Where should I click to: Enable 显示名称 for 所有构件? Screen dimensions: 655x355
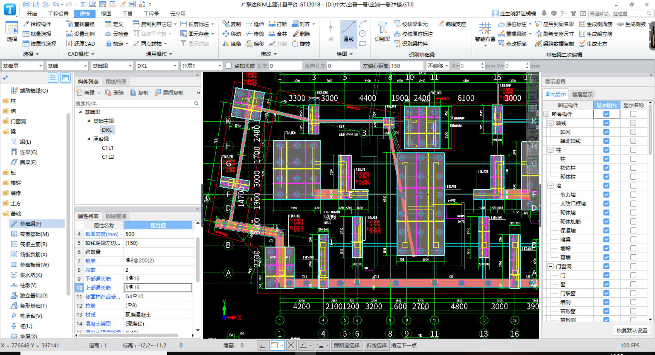point(633,114)
